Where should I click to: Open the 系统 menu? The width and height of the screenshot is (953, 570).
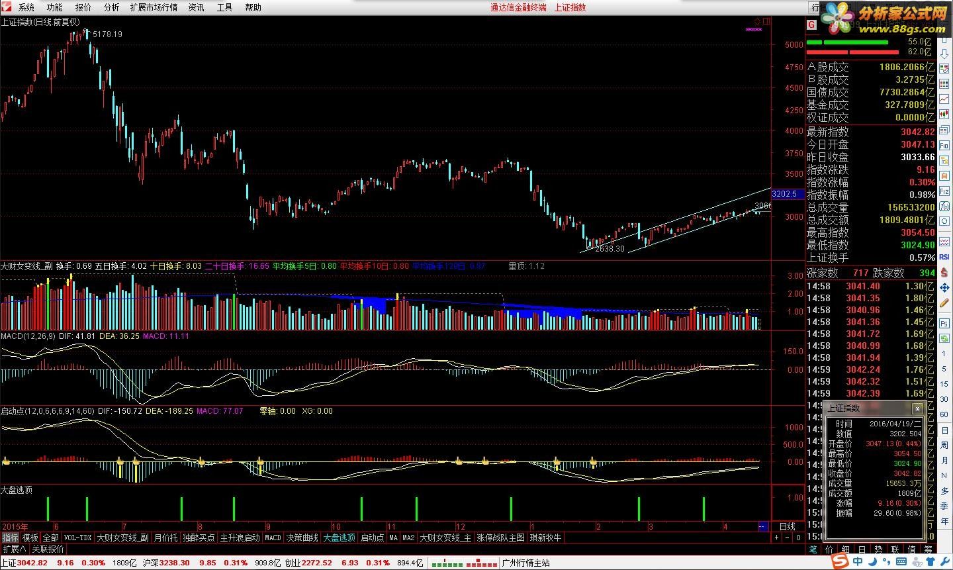pos(26,7)
